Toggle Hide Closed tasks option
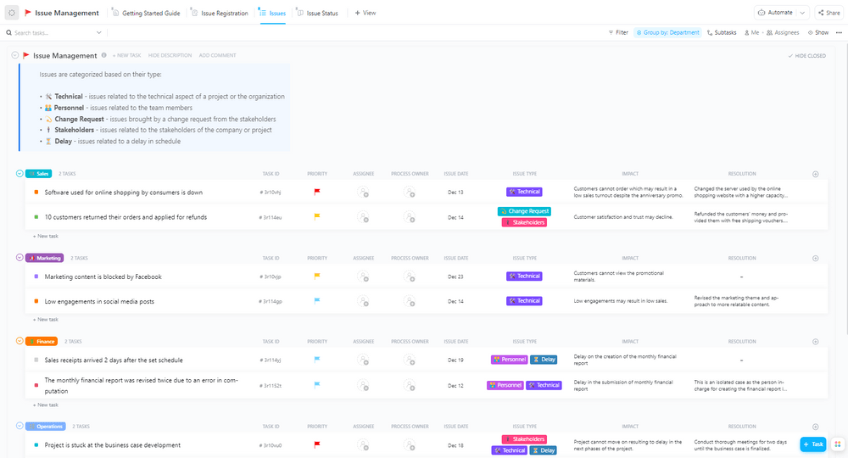 click(806, 56)
